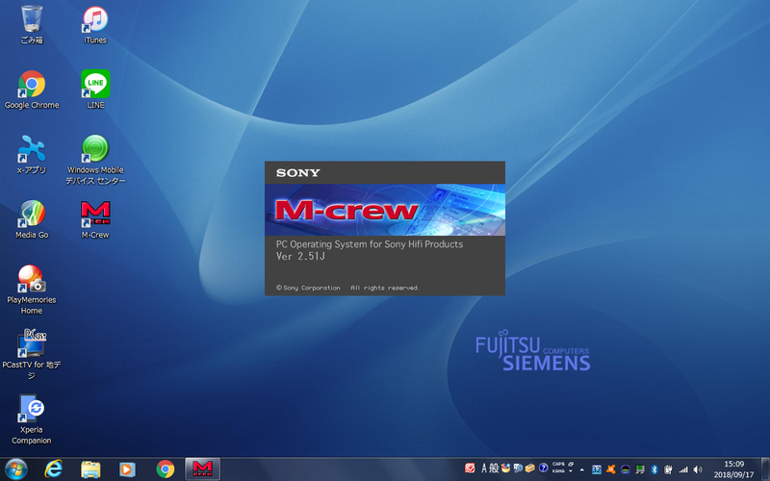Open the Bluetooth tray icon

tap(654, 469)
